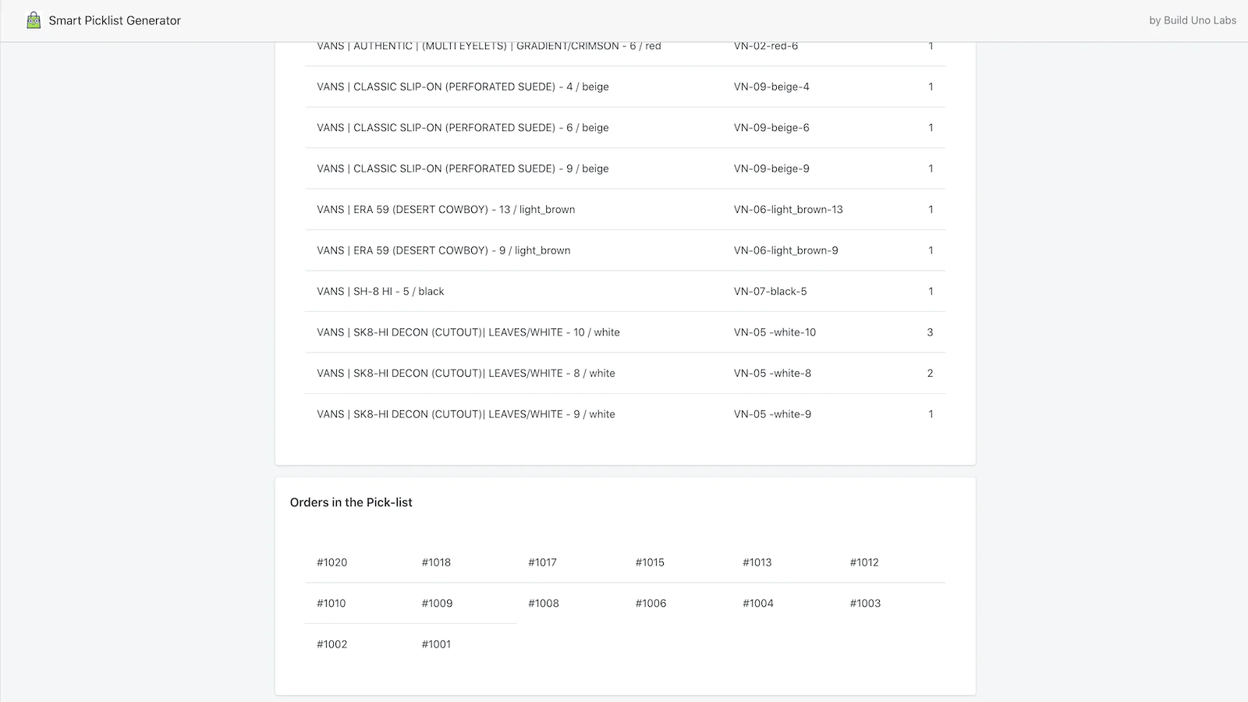Click the VANS SH-8 HI black row
1248x702 pixels.
pos(381,292)
